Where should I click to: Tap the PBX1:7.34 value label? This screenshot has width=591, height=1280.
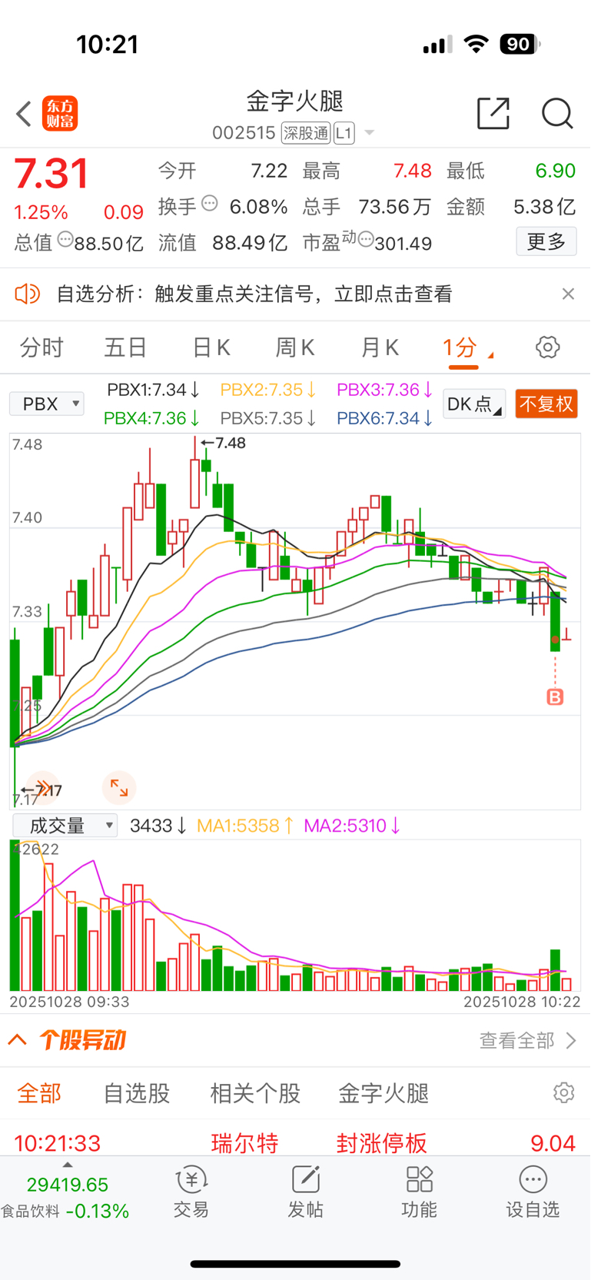(153, 390)
